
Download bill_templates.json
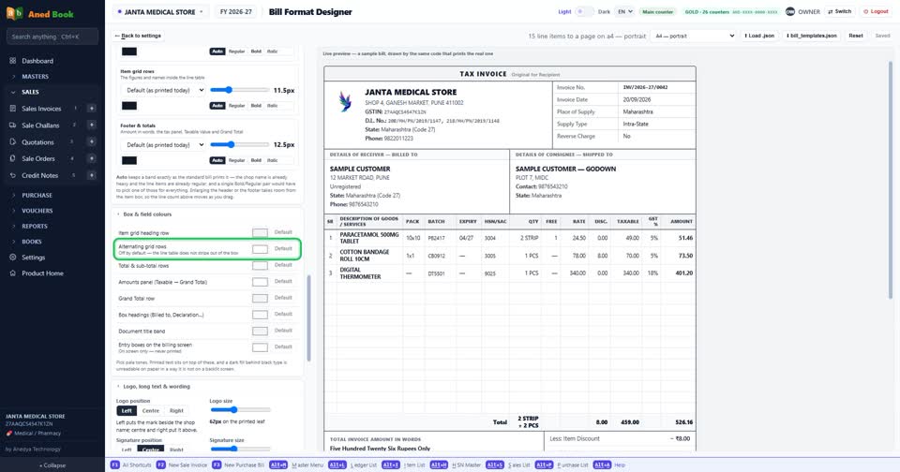[811, 36]
